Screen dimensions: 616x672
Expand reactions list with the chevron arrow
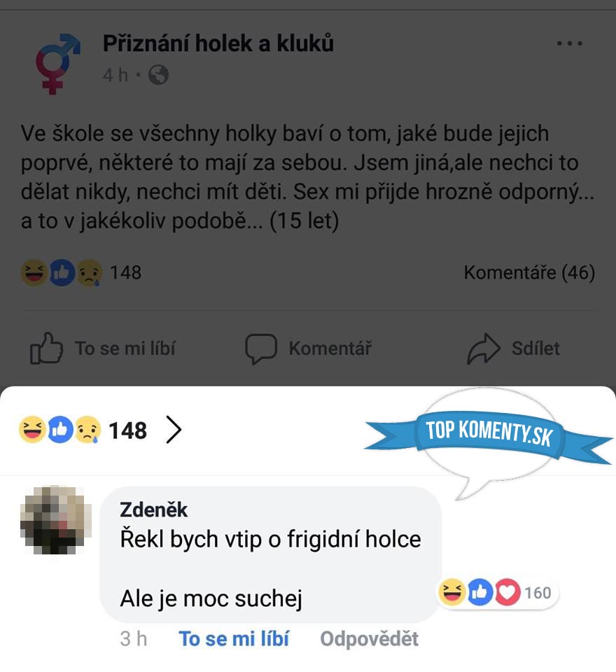click(174, 430)
